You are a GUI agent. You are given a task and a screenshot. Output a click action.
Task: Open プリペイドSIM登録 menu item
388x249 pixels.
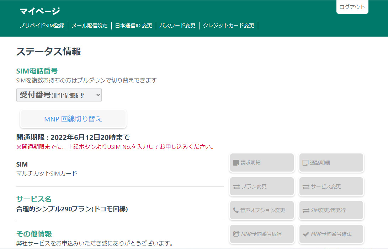(42, 26)
